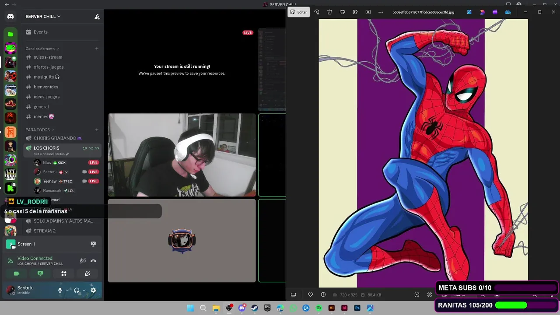The image size is (560, 315).
Task: Favorite the image with heart icon
Action: click(x=311, y=295)
